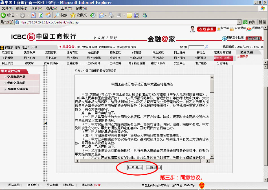Screen dimensions: 268x190
Task: Open the 服务网点 footer link
Action: click(x=69, y=185)
